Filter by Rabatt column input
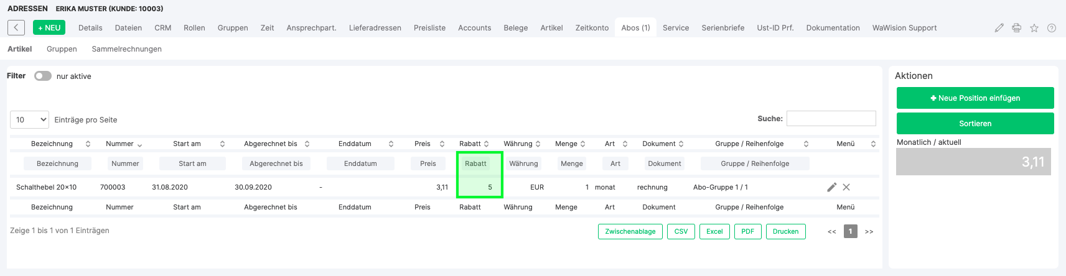1066x276 pixels. [475, 163]
